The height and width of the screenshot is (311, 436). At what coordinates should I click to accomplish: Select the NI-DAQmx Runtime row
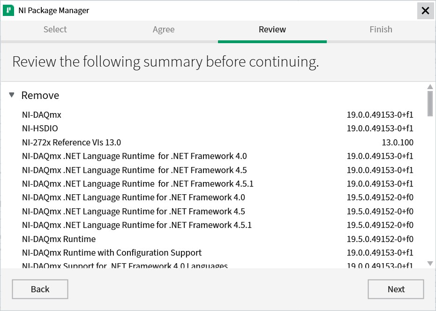(218, 239)
